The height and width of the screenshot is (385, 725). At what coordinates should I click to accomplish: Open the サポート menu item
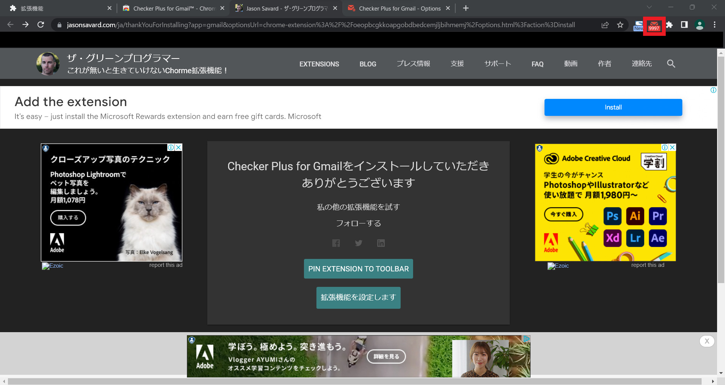pyautogui.click(x=498, y=64)
